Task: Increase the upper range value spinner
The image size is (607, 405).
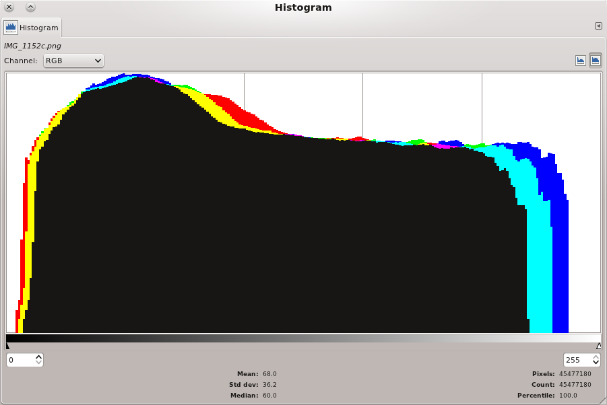Action: tap(596, 357)
